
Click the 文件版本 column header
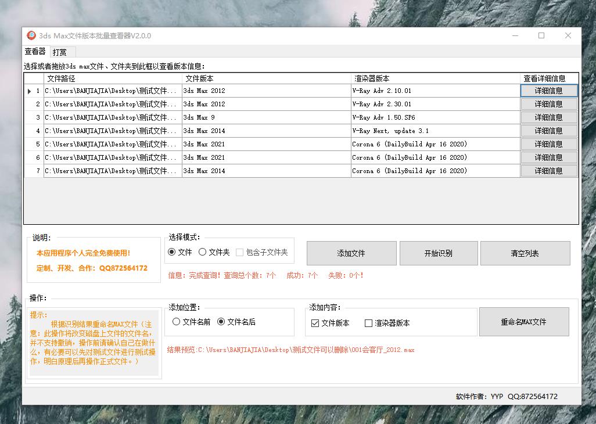267,78
